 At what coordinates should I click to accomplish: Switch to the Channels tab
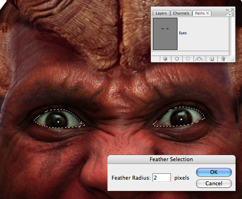(x=181, y=13)
